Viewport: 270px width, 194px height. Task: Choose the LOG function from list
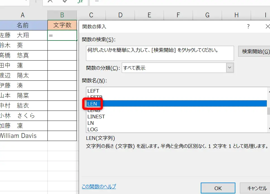tap(92, 129)
